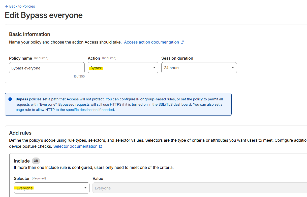Click the Basic Information section heading

tap(29, 34)
